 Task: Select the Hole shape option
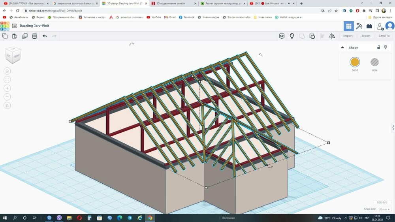tap(374, 62)
